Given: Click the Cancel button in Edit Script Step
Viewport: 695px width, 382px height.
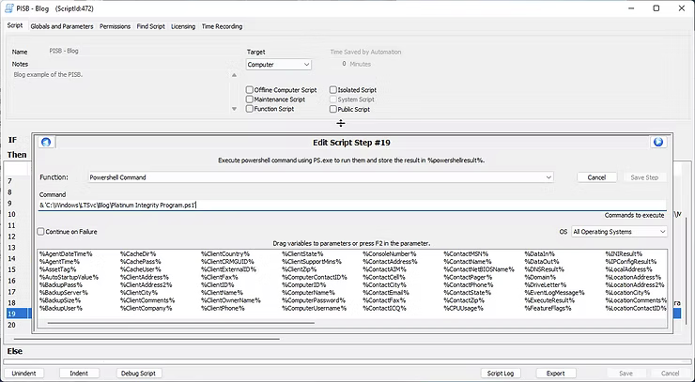Looking at the screenshot, I should coord(596,177).
